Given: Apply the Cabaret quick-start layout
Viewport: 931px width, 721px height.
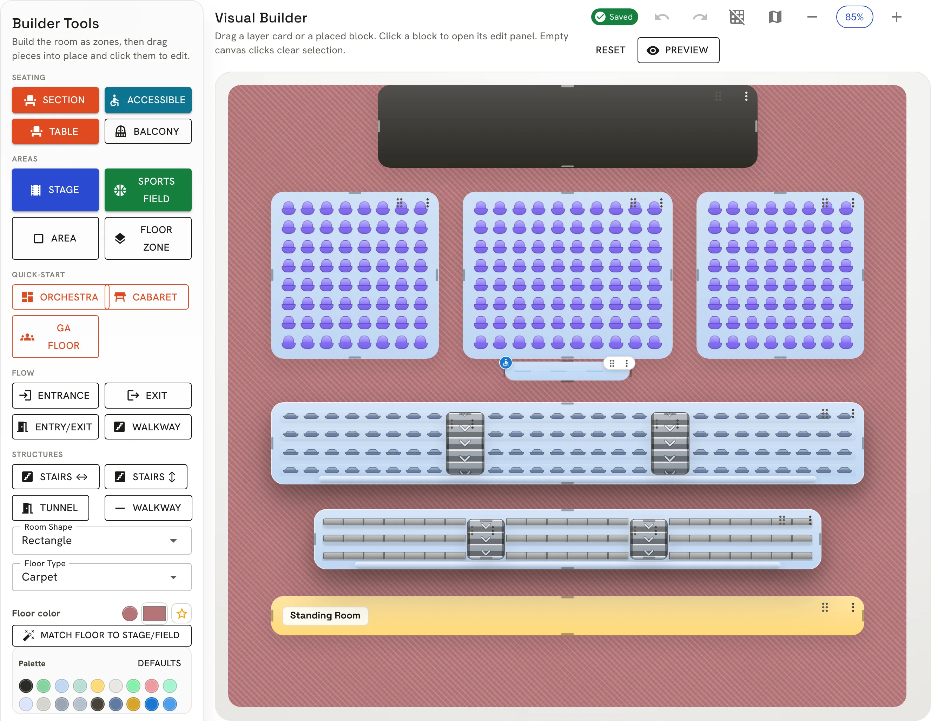Looking at the screenshot, I should [147, 297].
